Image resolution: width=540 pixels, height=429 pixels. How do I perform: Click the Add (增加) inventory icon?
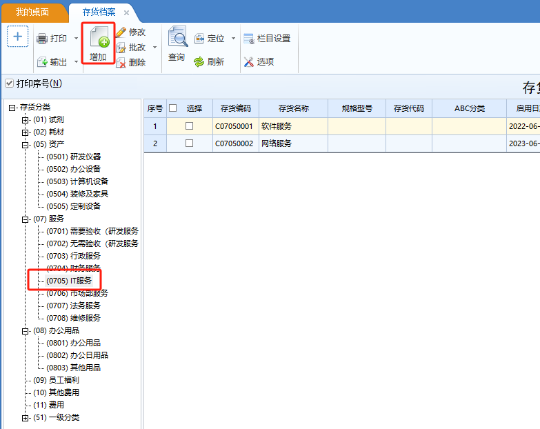[98, 38]
